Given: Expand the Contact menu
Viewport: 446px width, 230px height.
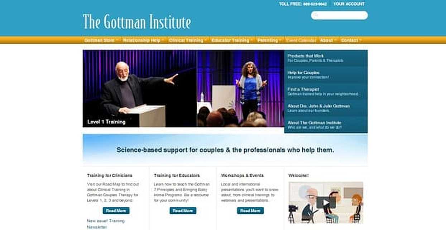Looking at the screenshot, I should click(x=351, y=40).
